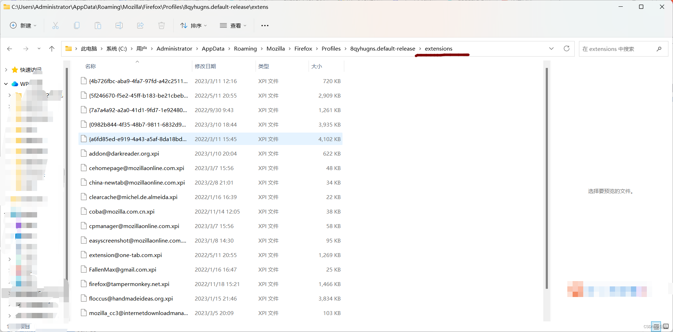Open the Sort (排序) dropdown
The width and height of the screenshot is (673, 332).
pyautogui.click(x=193, y=25)
